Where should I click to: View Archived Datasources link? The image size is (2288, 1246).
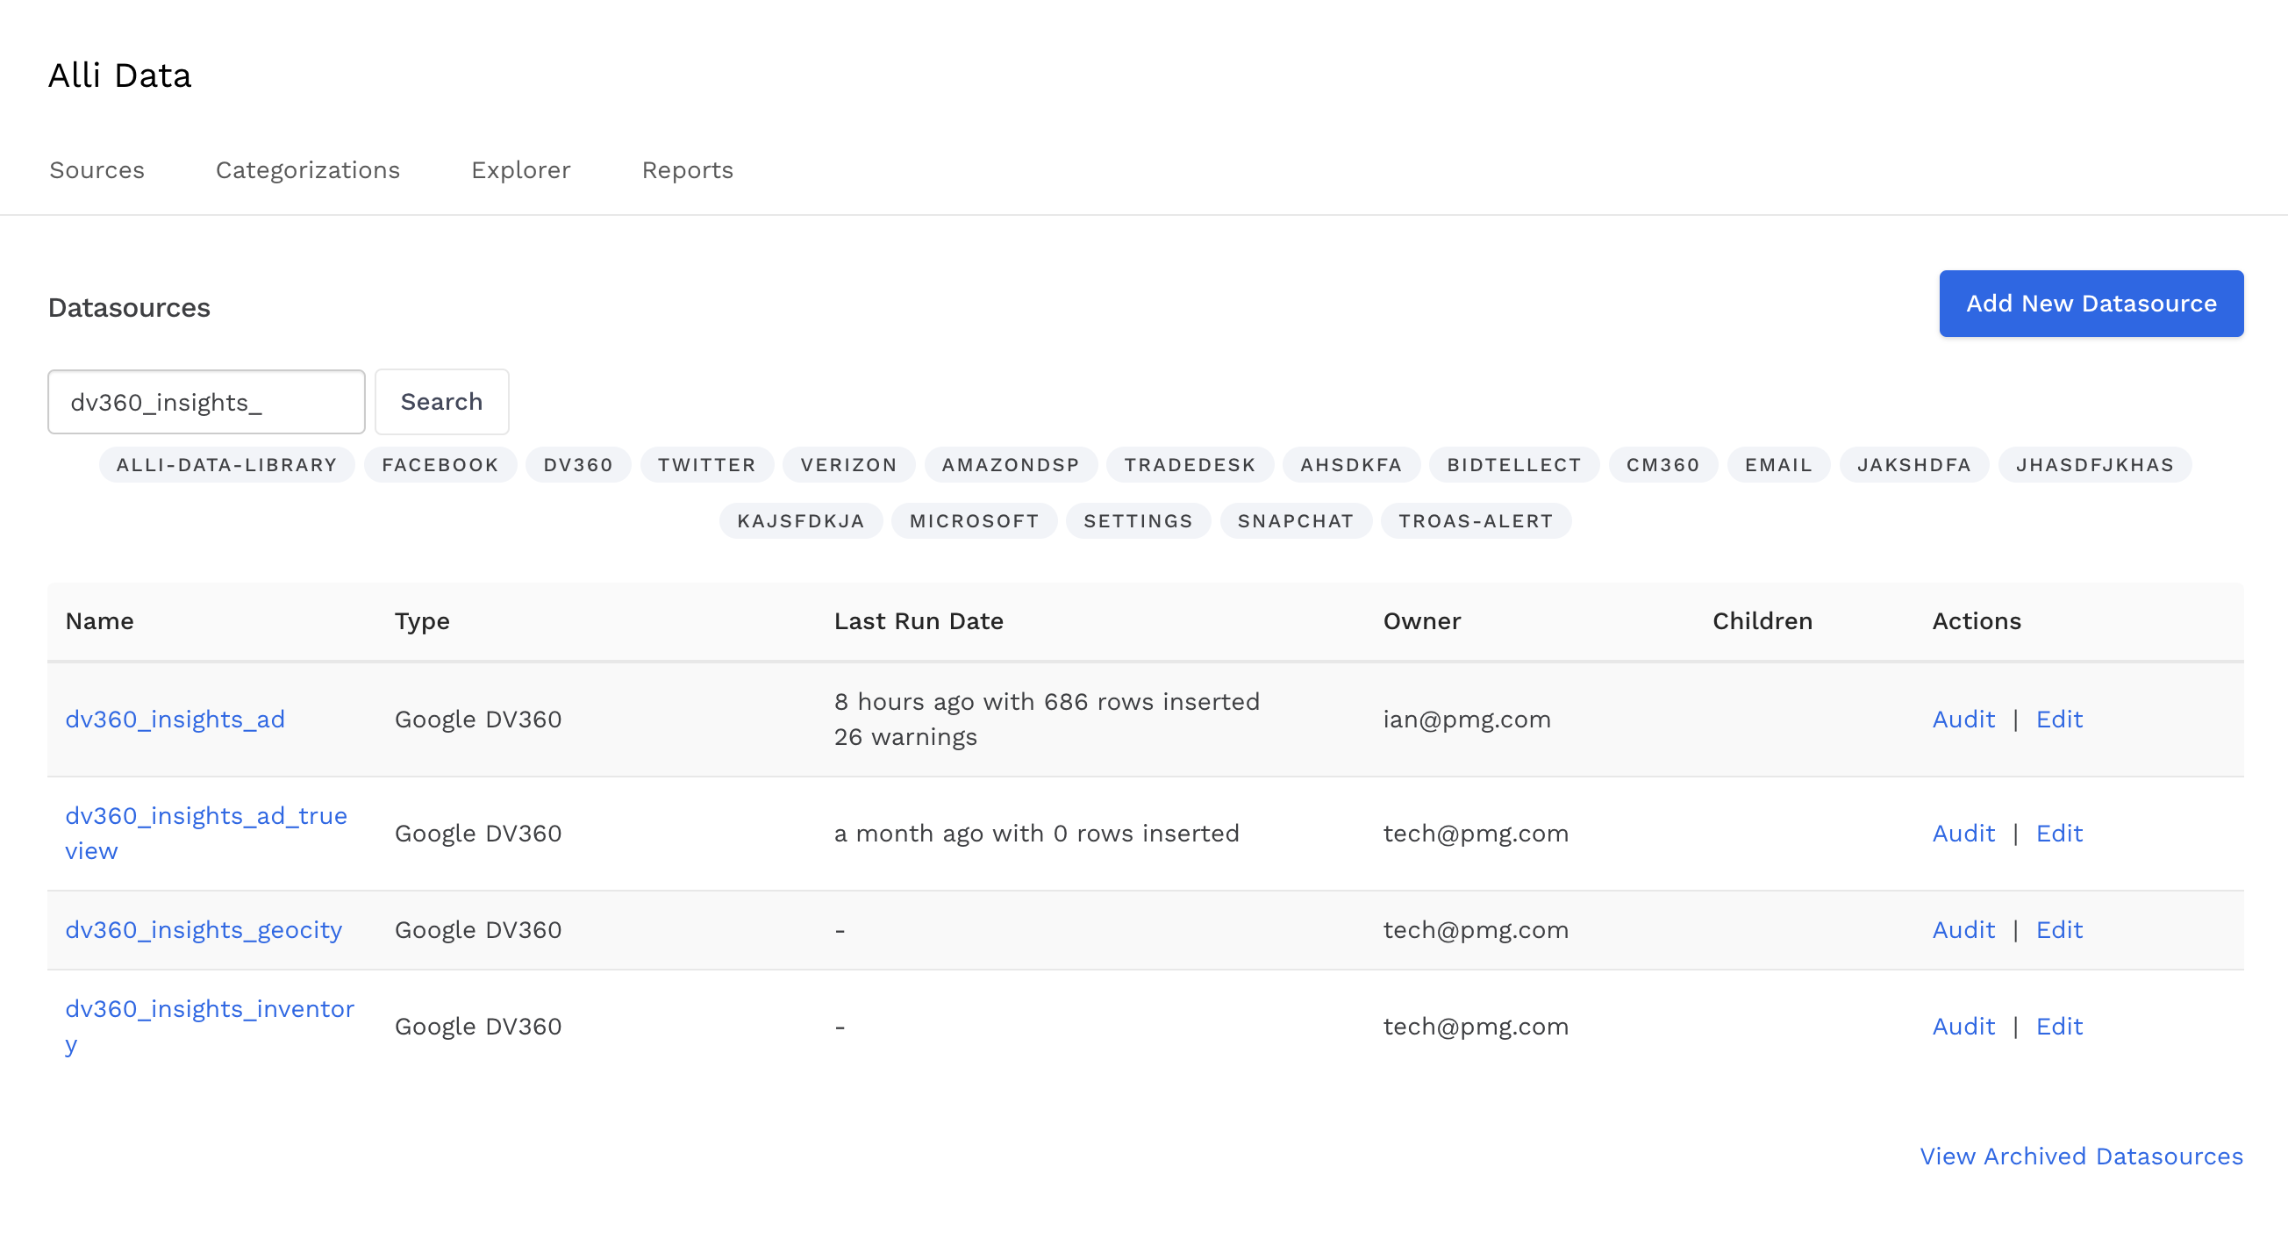[x=2080, y=1156]
